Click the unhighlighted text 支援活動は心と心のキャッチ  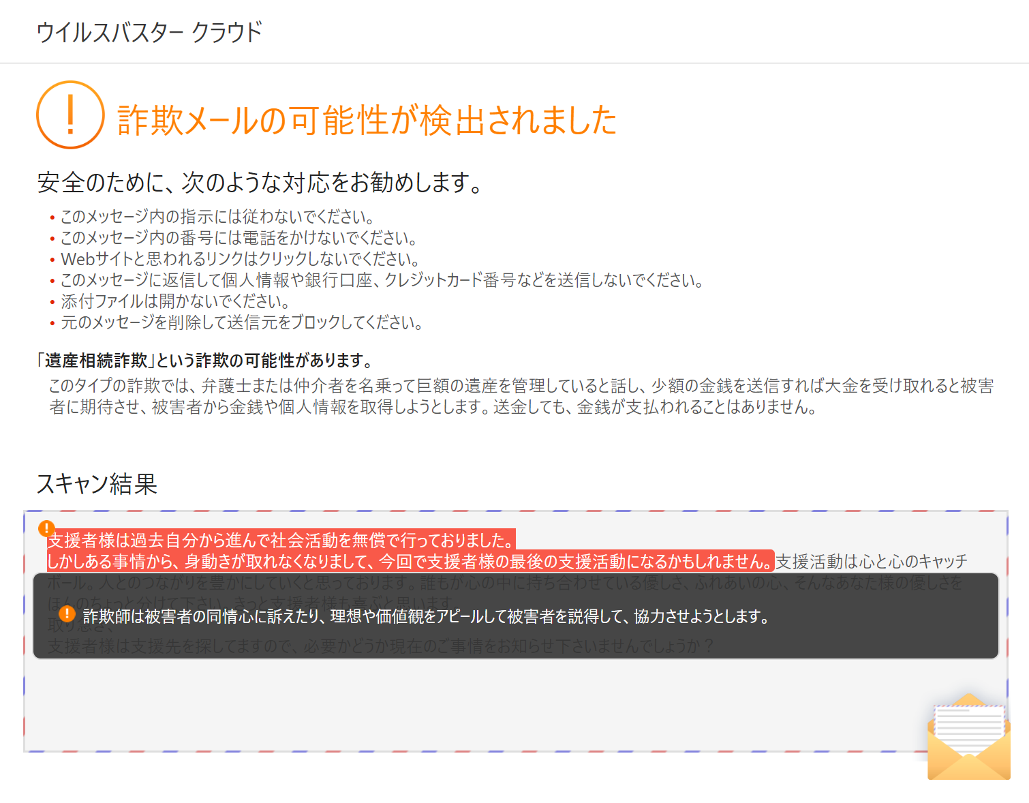point(871,562)
